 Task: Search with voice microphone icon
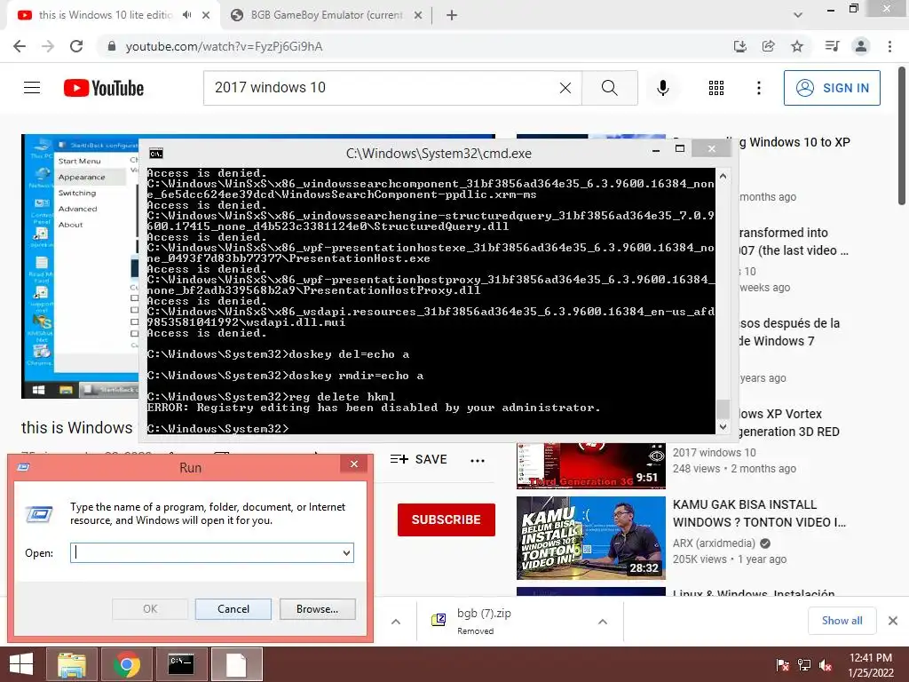(x=662, y=88)
